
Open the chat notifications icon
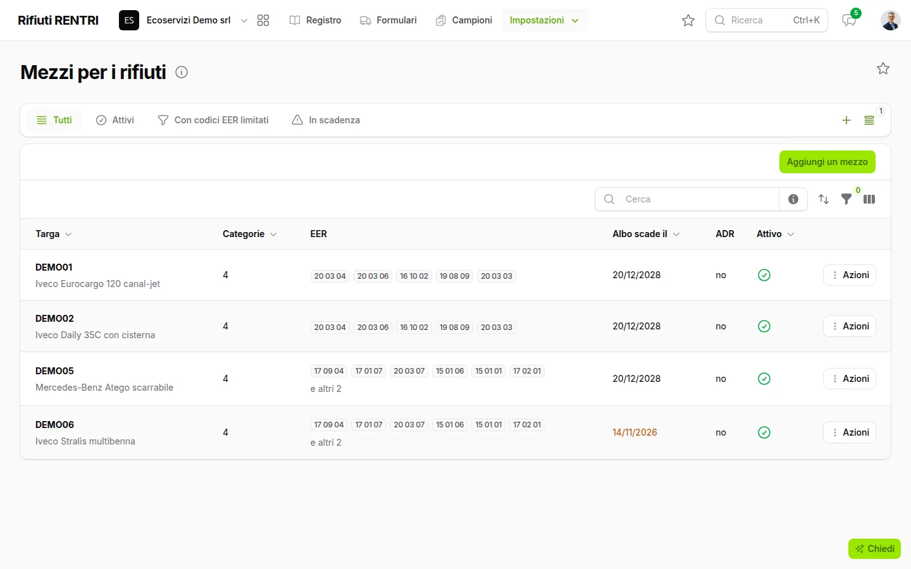(x=849, y=20)
